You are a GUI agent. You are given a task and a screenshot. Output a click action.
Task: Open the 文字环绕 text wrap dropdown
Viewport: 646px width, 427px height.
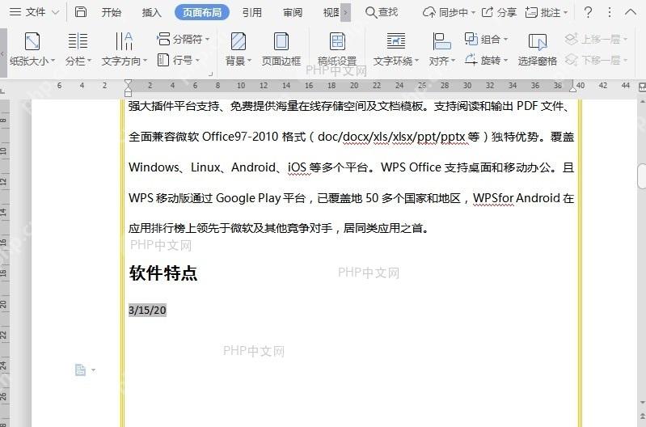pyautogui.click(x=396, y=49)
